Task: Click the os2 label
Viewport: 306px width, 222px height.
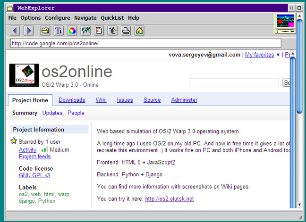Action: 24,194
